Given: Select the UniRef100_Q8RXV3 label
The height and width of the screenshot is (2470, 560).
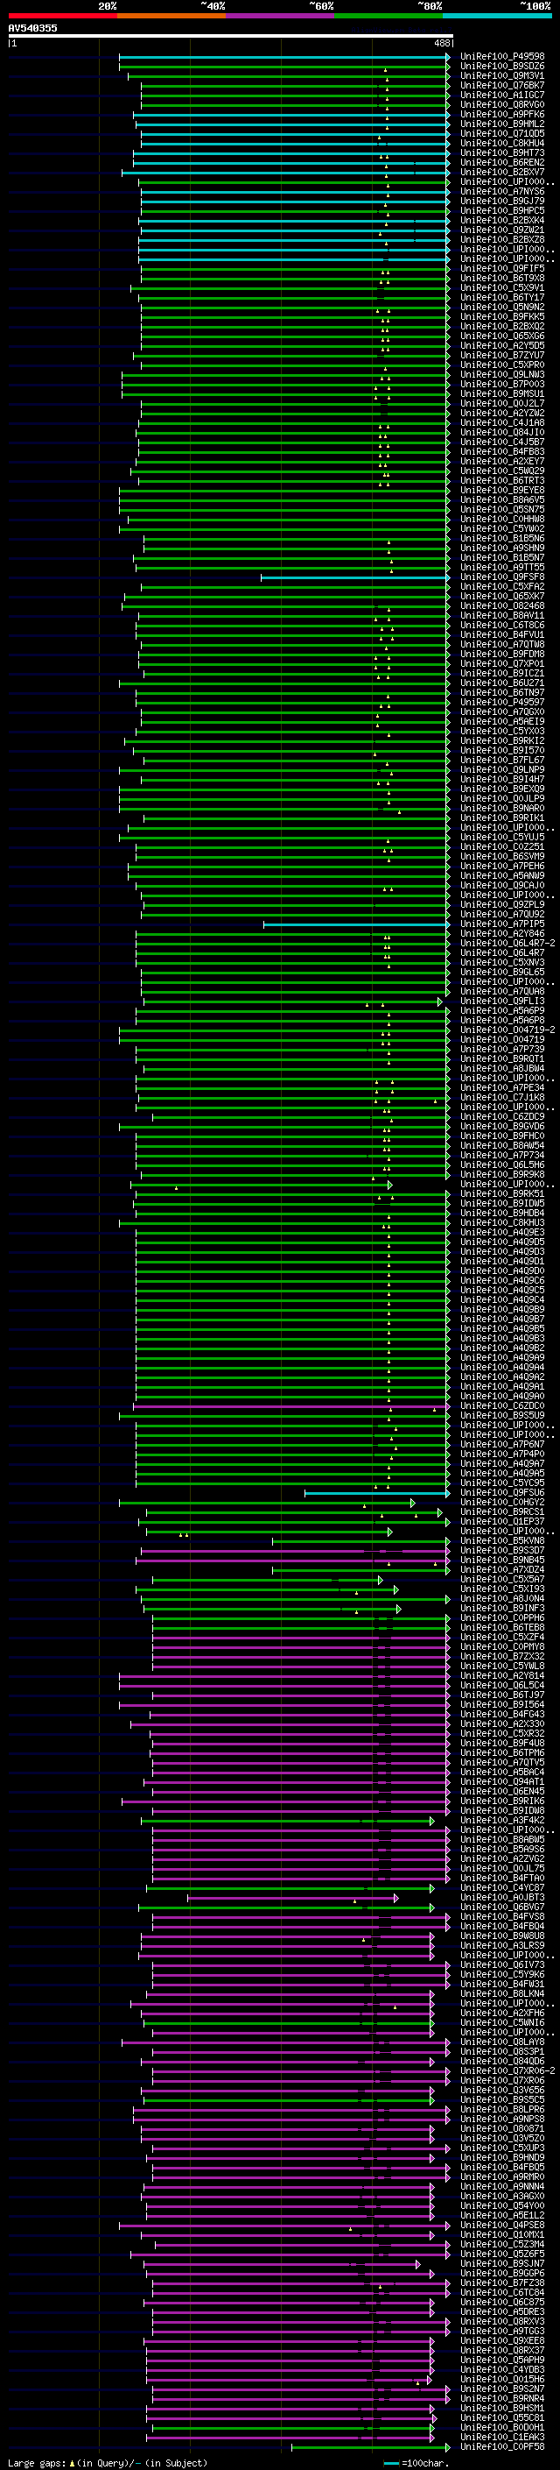Looking at the screenshot, I should pos(501,2321).
